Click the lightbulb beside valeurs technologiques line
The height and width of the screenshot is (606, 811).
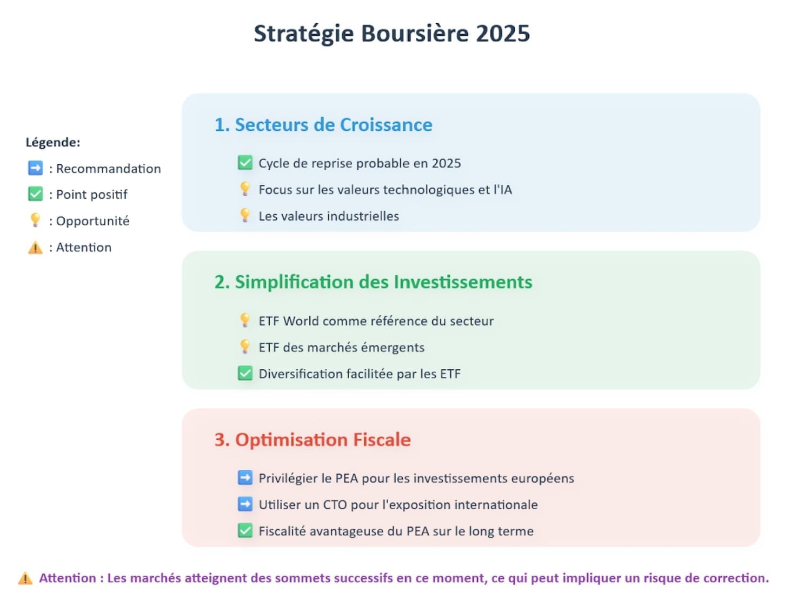click(245, 189)
